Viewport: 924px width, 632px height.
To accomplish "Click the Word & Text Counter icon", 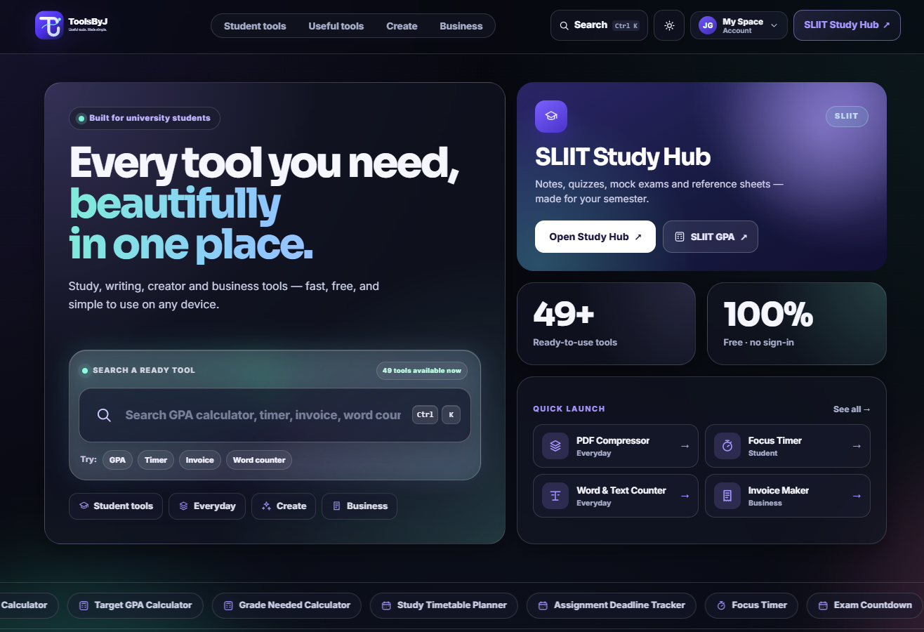I will coord(555,496).
